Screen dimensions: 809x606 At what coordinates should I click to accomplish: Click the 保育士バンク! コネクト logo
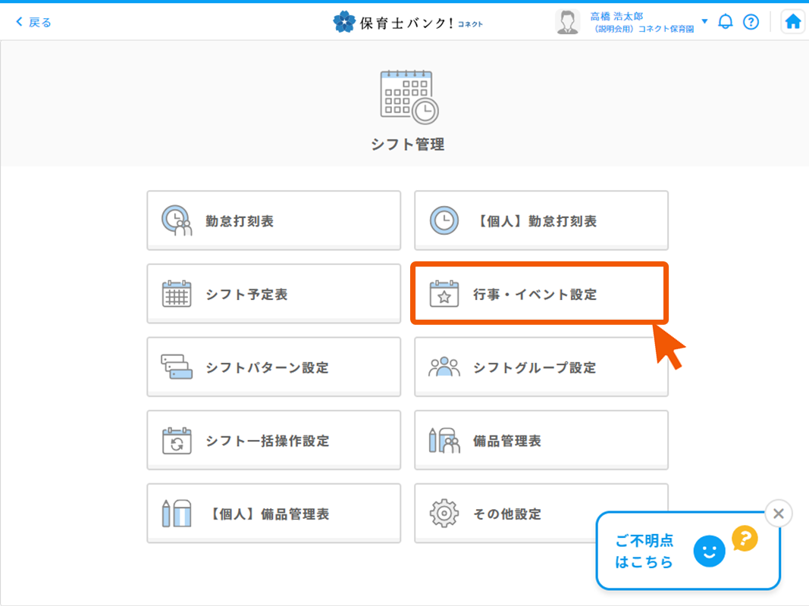[408, 22]
